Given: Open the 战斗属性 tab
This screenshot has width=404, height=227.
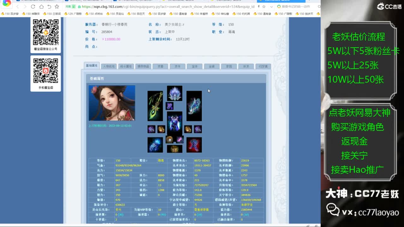Looking at the screenshot, I should pyautogui.click(x=126, y=67).
